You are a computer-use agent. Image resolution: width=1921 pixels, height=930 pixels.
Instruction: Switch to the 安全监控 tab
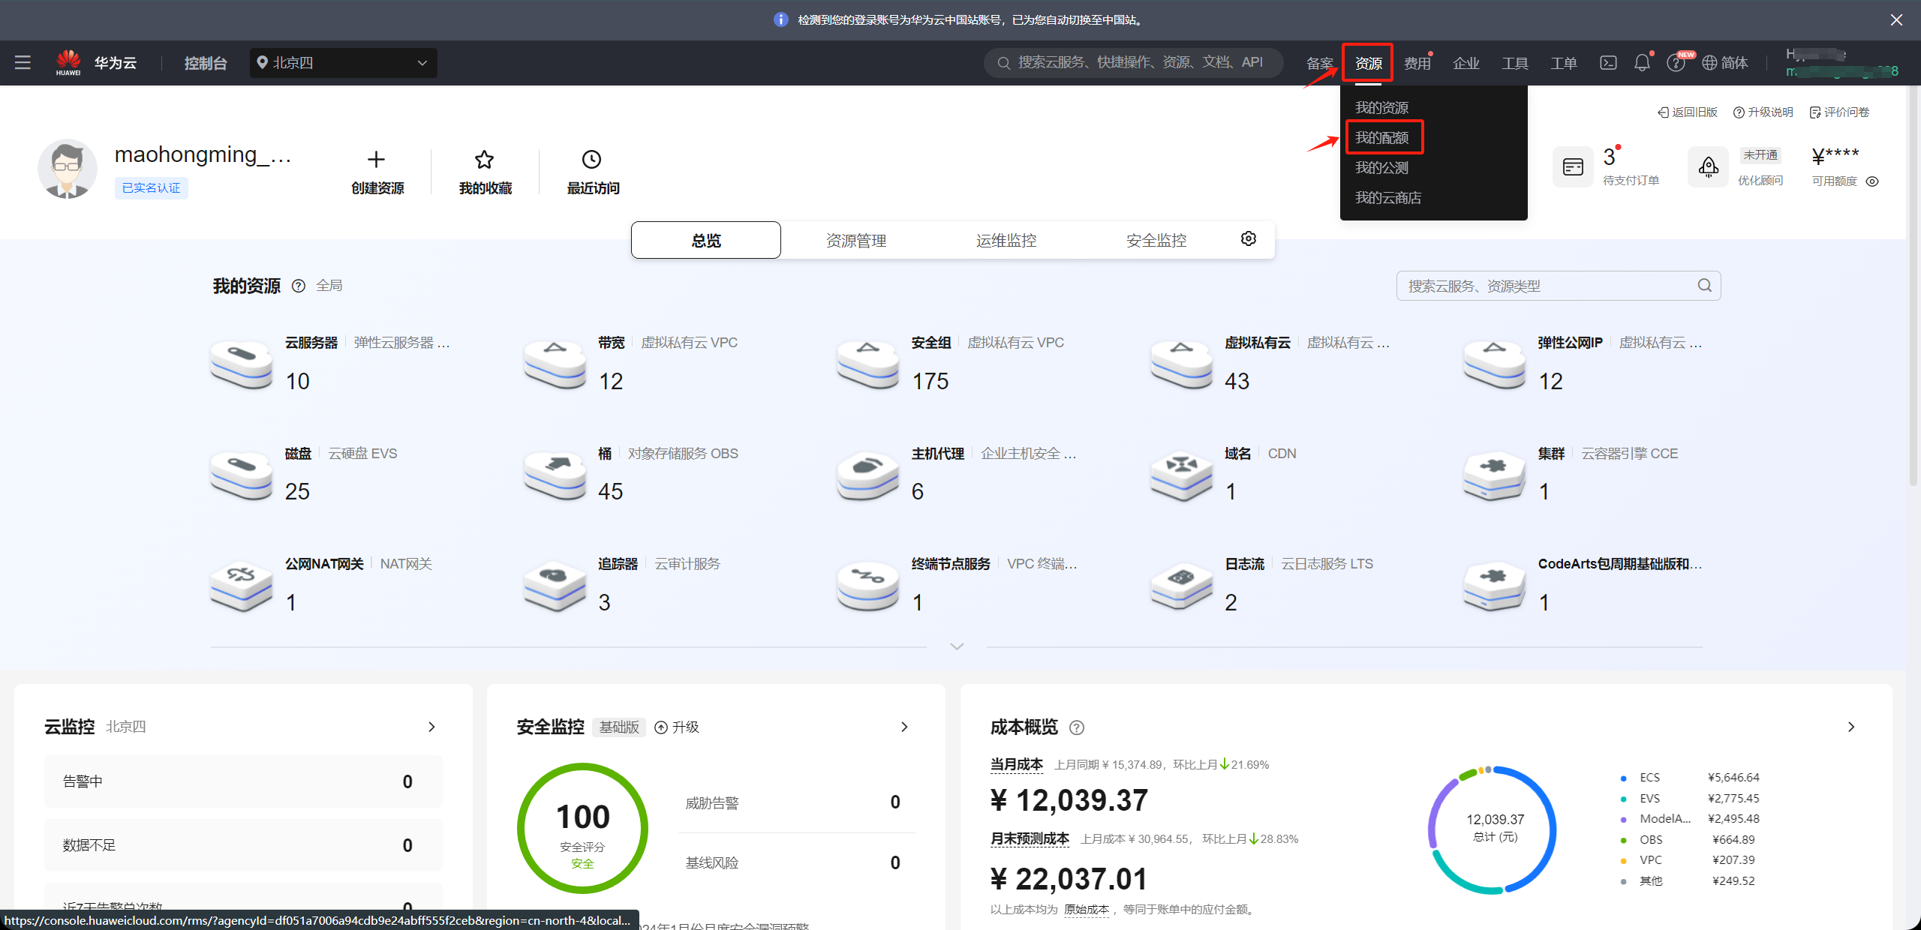tap(1156, 241)
